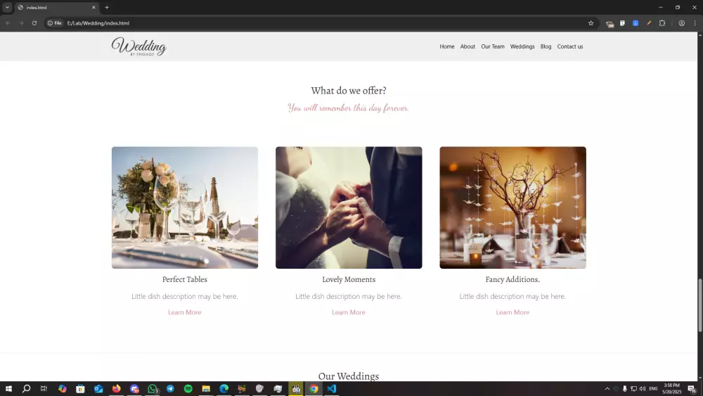The height and width of the screenshot is (396, 703).
Task: Go back with the browser back arrow
Action: (8, 23)
